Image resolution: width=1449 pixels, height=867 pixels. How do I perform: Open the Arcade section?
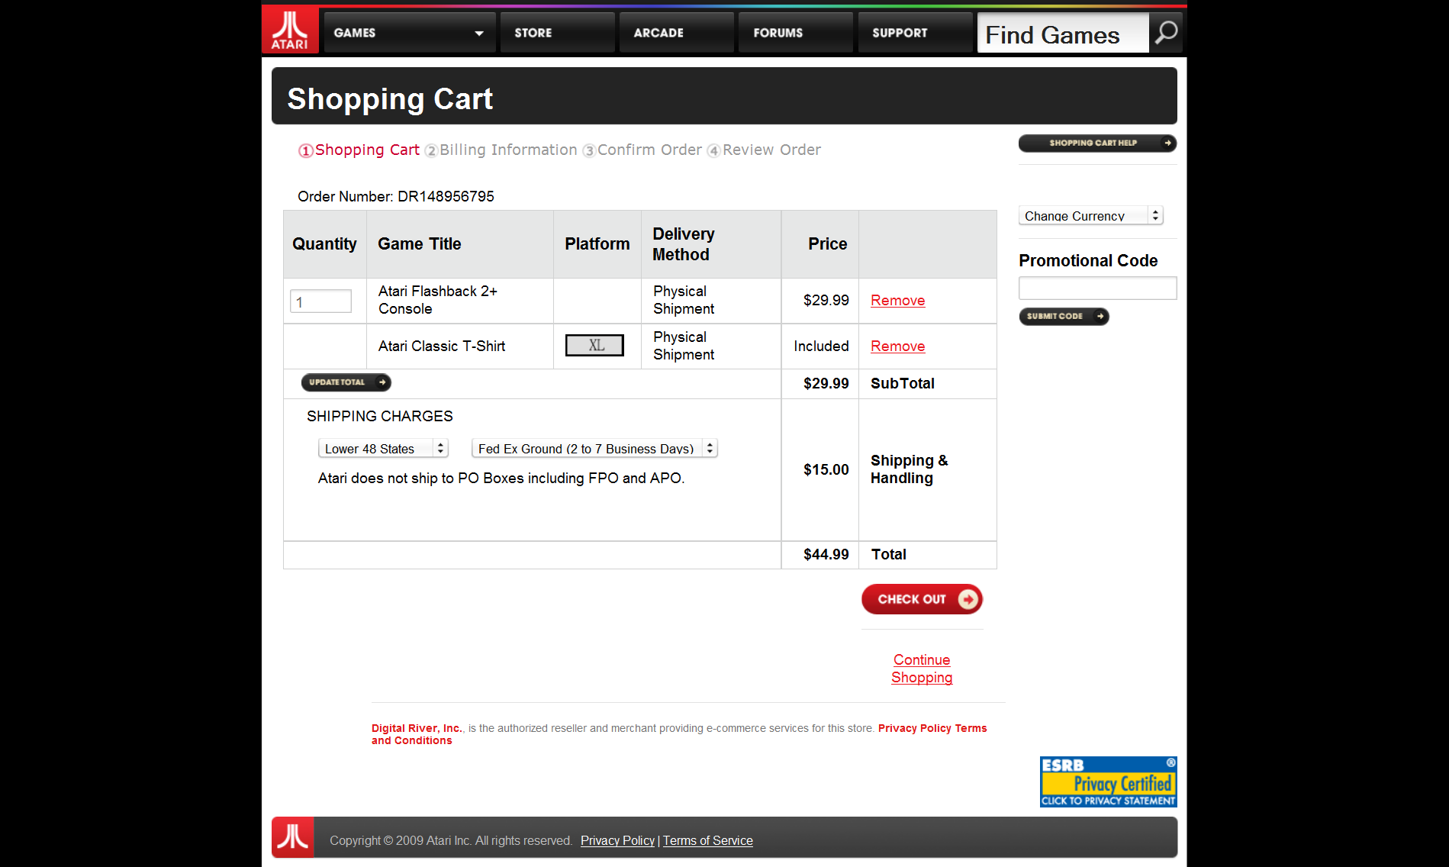click(x=676, y=33)
